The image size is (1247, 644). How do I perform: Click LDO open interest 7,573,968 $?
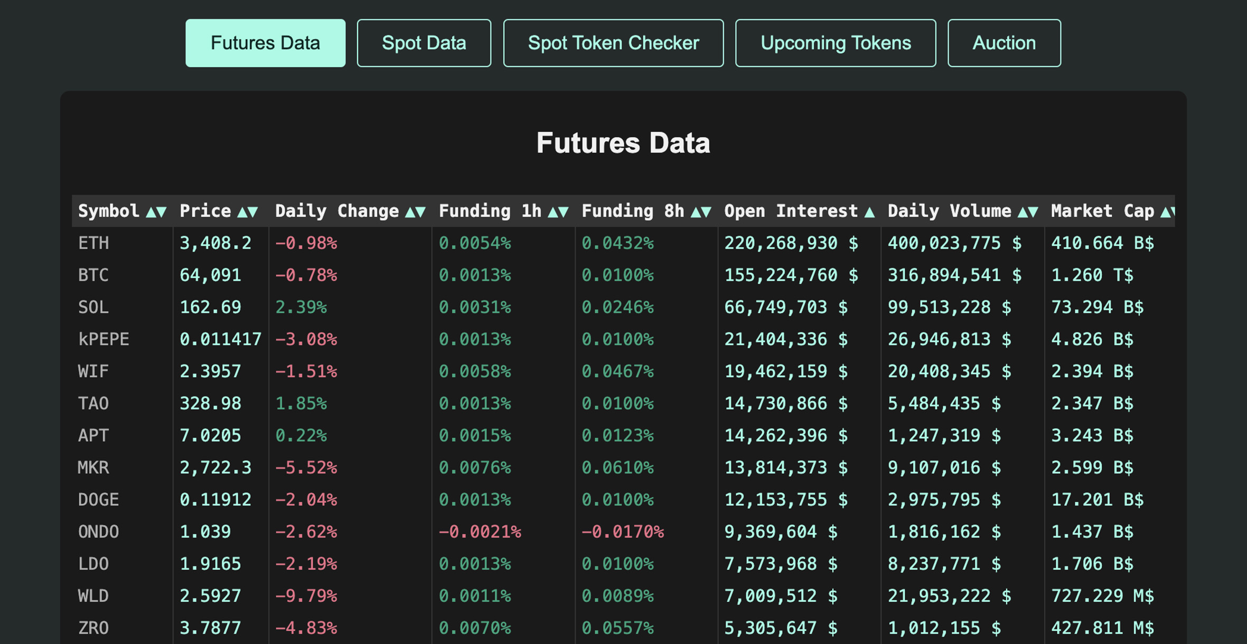tap(781, 564)
